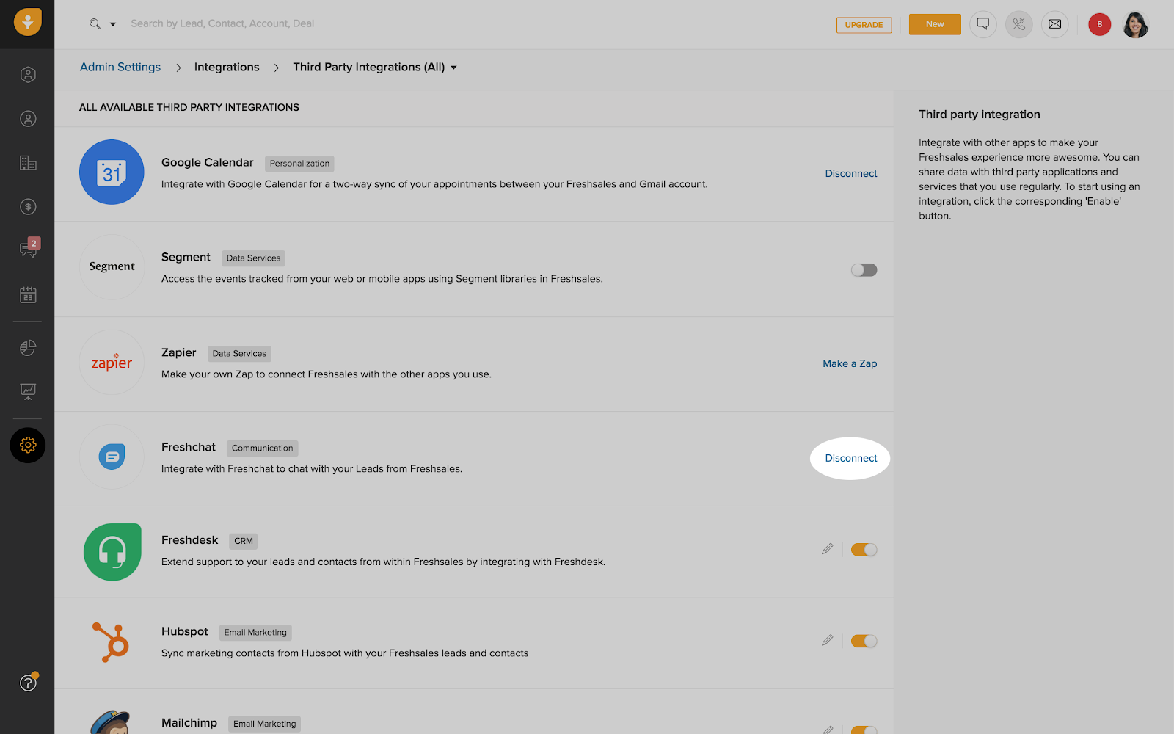Click Segment's Data Services tag
The height and width of the screenshot is (734, 1174).
tap(253, 258)
